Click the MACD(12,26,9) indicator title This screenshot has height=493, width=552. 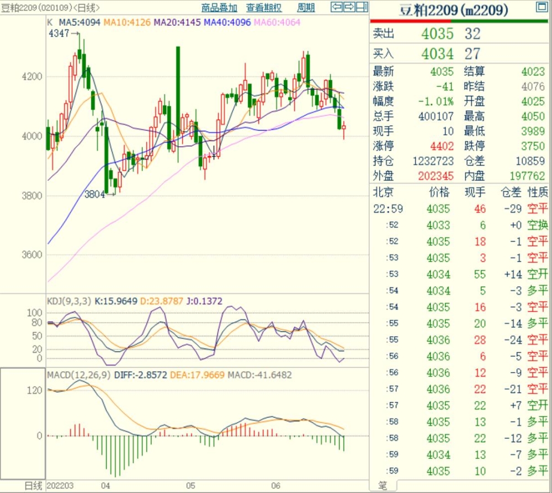(x=79, y=375)
